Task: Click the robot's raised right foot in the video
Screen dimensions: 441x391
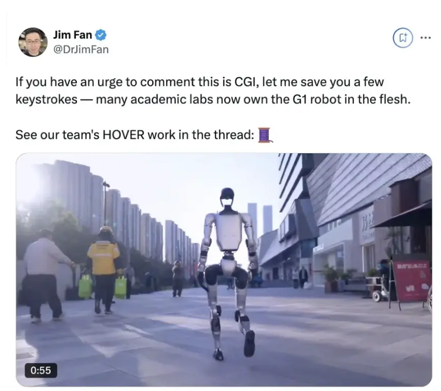Action: [249, 344]
